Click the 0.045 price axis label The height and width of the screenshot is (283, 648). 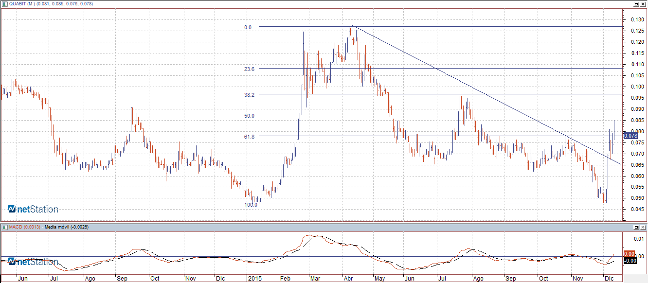(x=637, y=210)
